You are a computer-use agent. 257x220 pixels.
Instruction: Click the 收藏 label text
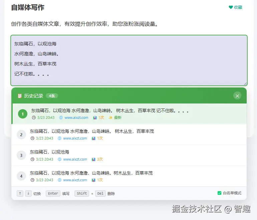click(238, 7)
